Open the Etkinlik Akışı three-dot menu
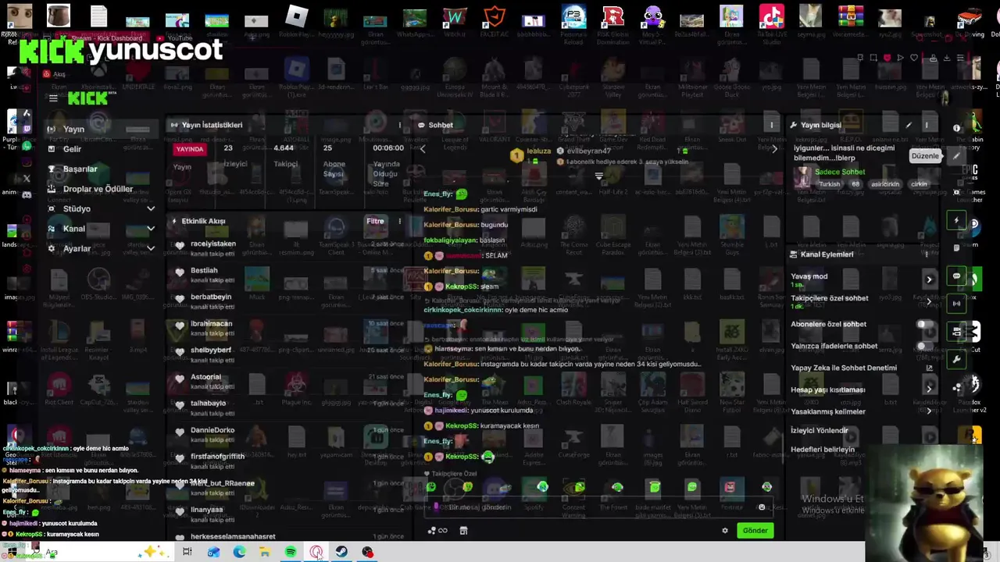This screenshot has width=1000, height=562. tap(400, 221)
